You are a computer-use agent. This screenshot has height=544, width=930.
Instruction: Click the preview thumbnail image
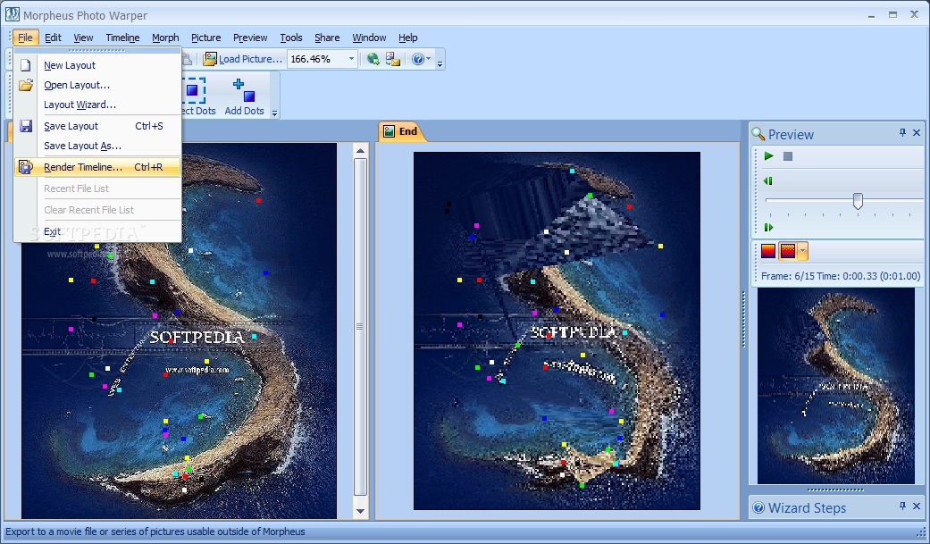coord(835,386)
